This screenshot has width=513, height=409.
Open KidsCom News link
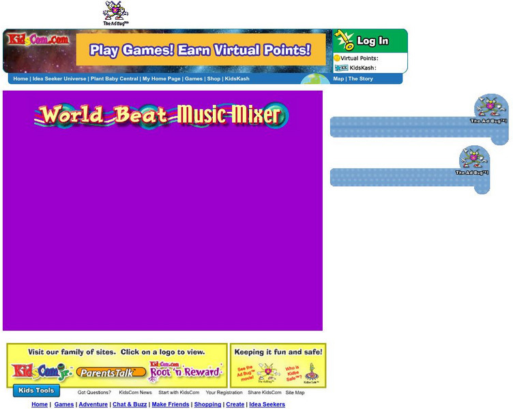pos(136,393)
